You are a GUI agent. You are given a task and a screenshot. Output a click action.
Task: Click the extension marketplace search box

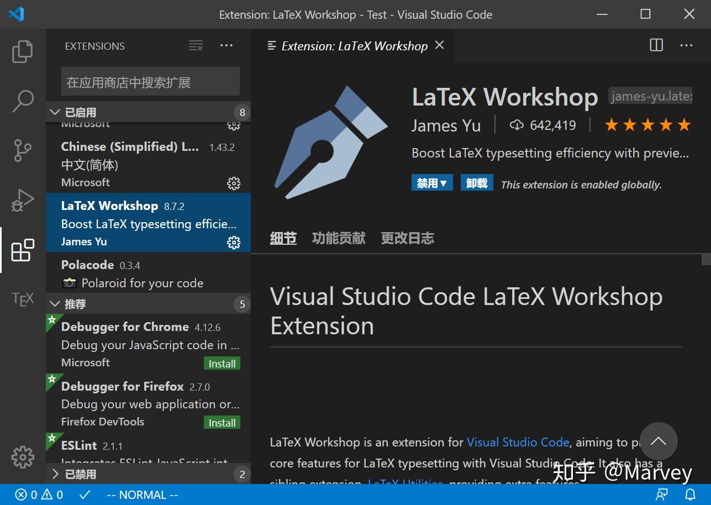[x=150, y=81]
